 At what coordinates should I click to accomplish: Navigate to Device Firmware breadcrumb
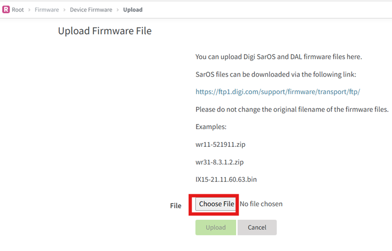tap(91, 9)
